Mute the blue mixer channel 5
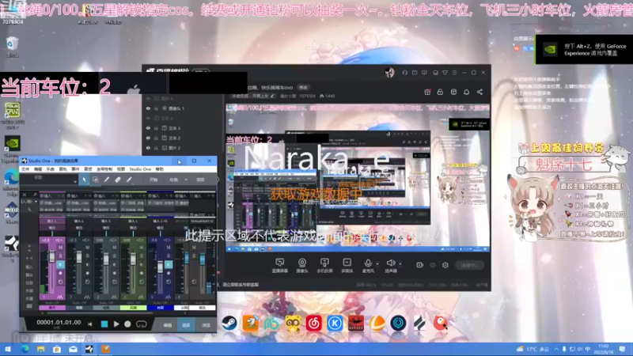The width and height of the screenshot is (633, 356). (x=169, y=248)
